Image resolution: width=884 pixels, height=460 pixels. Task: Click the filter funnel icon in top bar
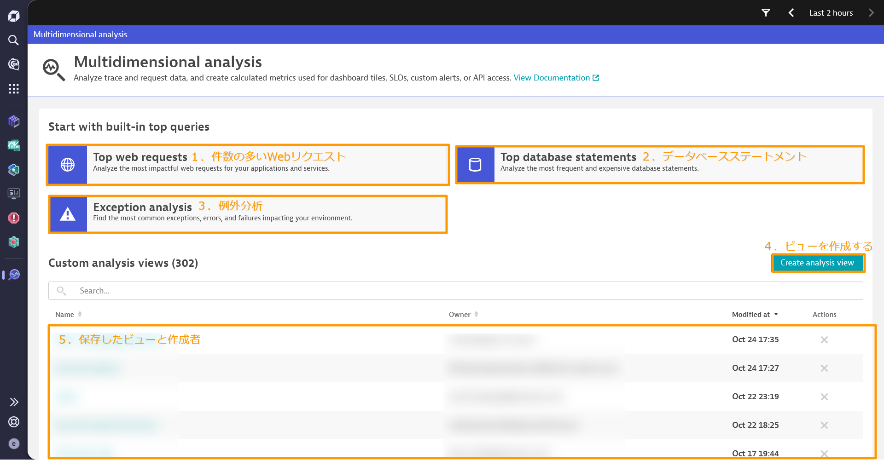pos(766,13)
